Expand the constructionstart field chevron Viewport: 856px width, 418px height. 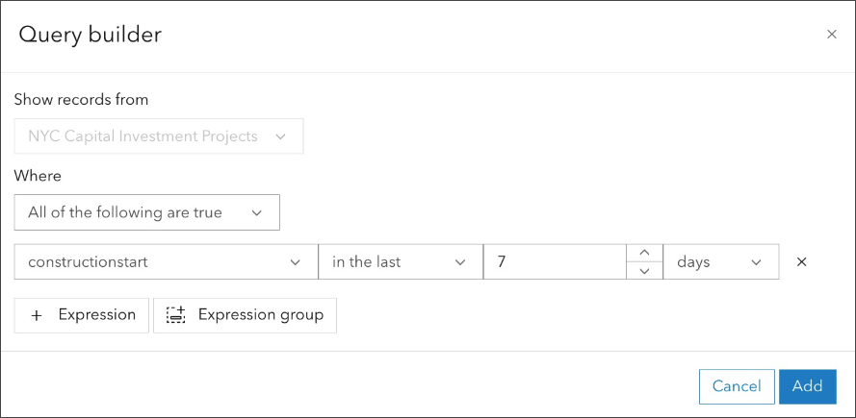coord(295,262)
